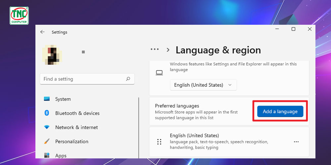
Task: Click the English (United States) language entry
Action: tap(229, 142)
